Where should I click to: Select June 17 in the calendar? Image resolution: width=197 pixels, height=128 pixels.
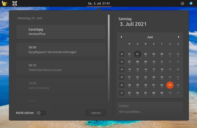tap(154, 69)
